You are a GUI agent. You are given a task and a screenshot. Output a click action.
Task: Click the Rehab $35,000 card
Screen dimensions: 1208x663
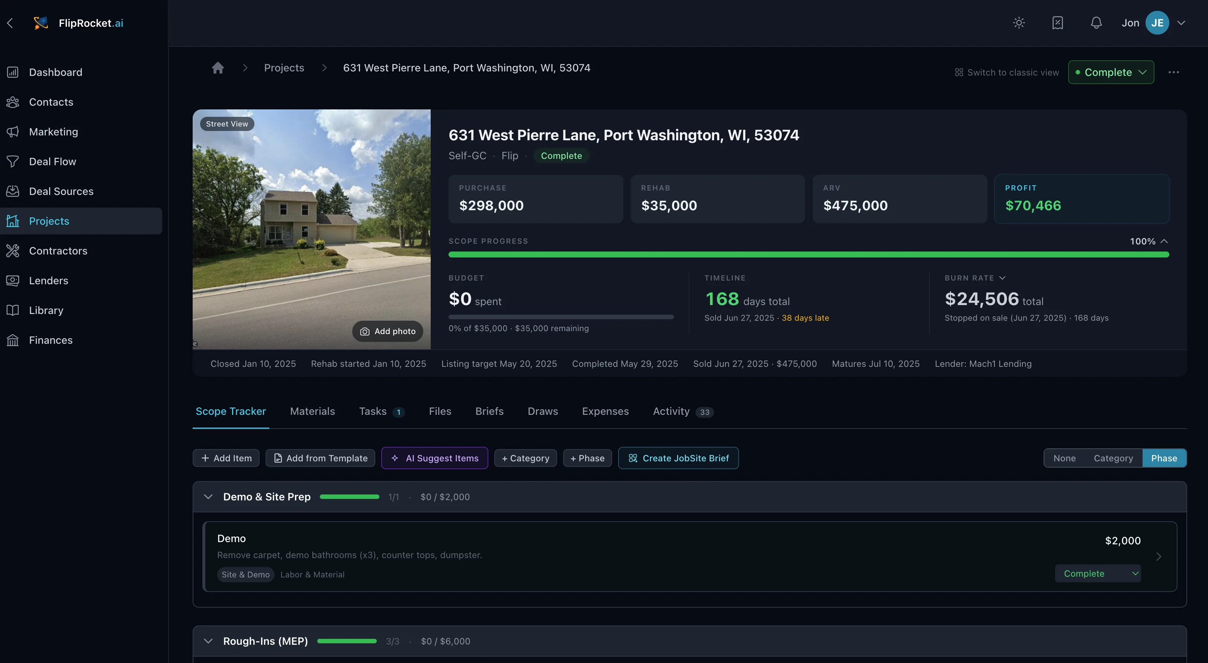click(717, 199)
